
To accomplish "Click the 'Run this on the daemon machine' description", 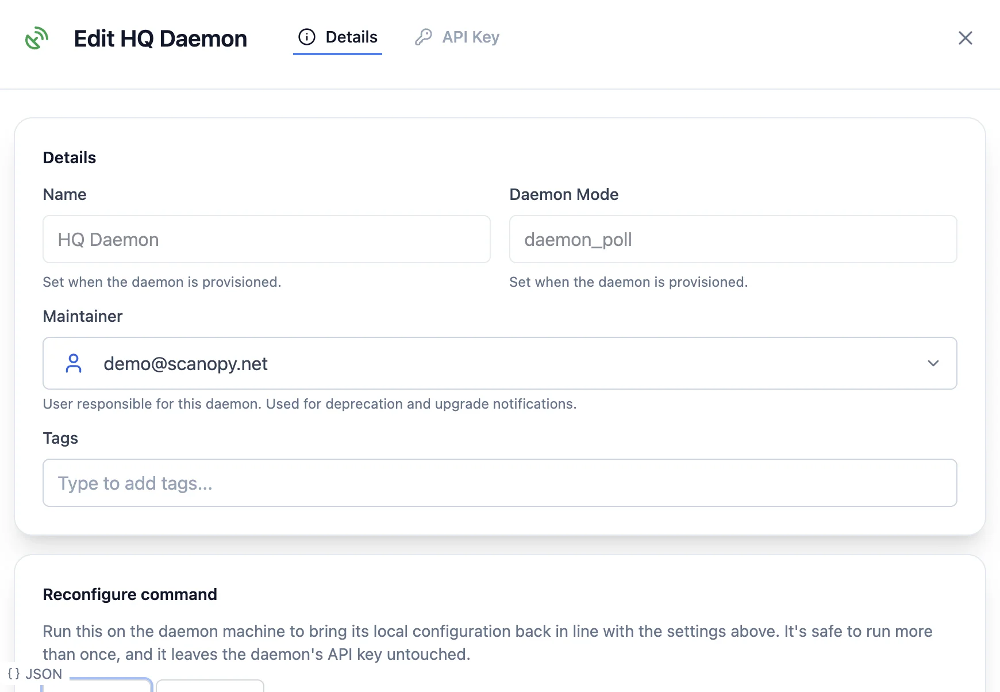I will [487, 643].
